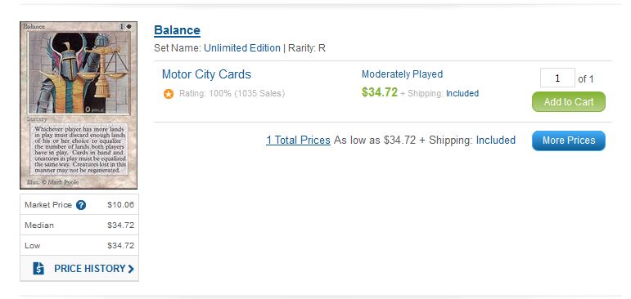Select the Median price row
This screenshot has width=631, height=299.
click(79, 225)
